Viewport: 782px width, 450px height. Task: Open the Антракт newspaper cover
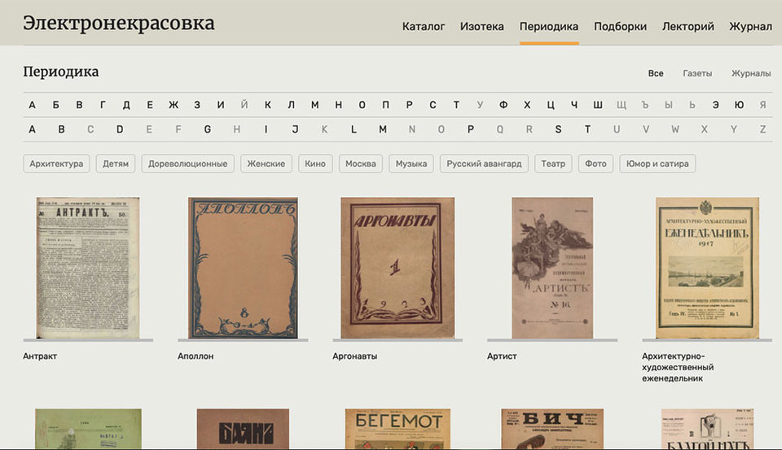(88, 267)
